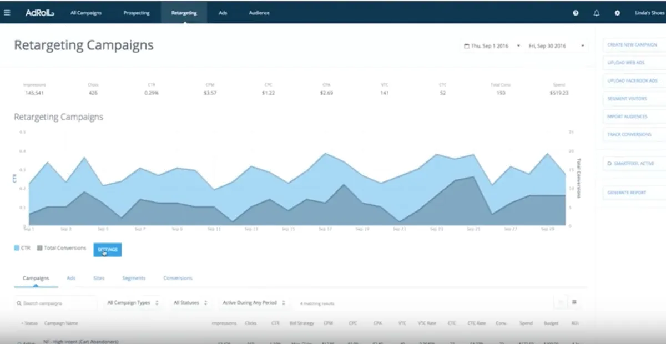The width and height of the screenshot is (666, 344).
Task: Click the Impressions value 145,541
Action: pos(34,93)
